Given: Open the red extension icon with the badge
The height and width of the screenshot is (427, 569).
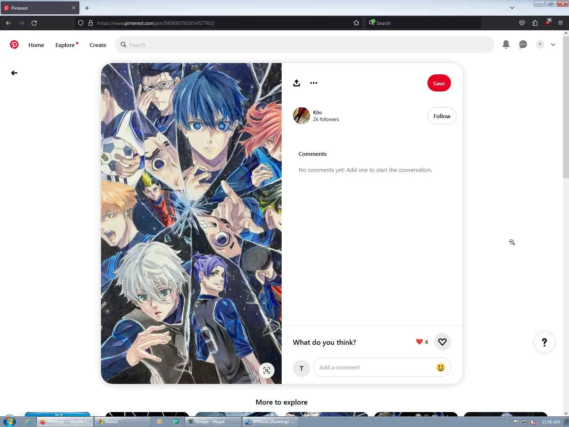Looking at the screenshot, I should coord(548,23).
